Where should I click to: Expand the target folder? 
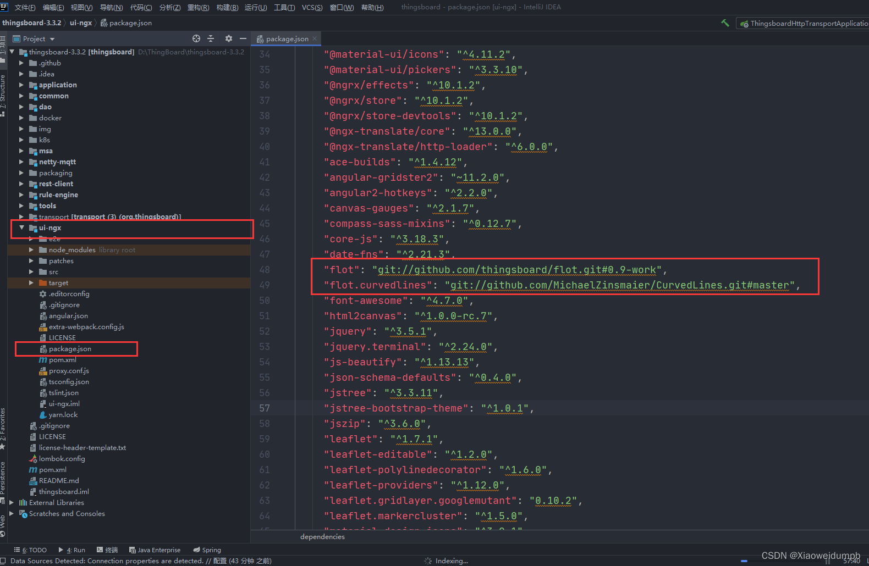[31, 282]
